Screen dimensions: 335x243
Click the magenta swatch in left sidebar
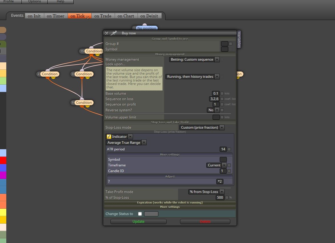[3, 175]
